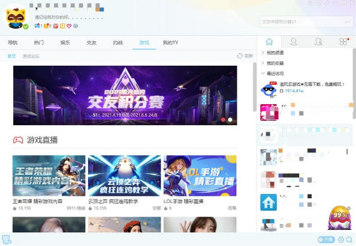Click the pink channel avatar in recent visits
Viewport: 356px width, 246px height.
point(269,113)
